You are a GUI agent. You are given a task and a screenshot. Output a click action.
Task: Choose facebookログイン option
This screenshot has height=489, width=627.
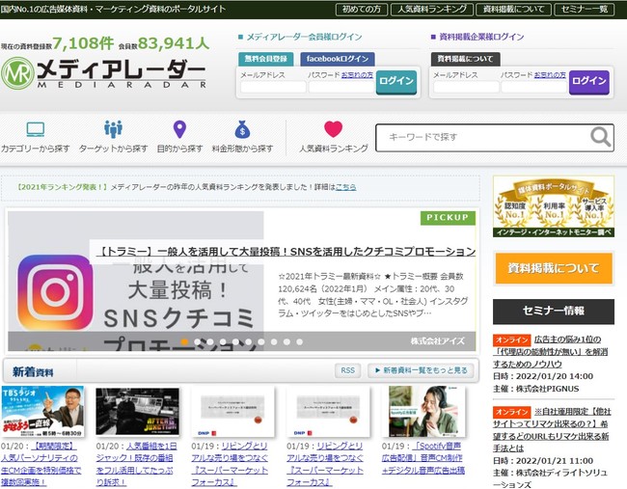338,59
